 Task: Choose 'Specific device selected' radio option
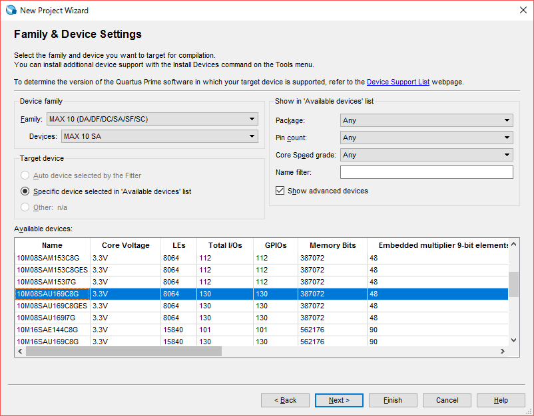25,191
